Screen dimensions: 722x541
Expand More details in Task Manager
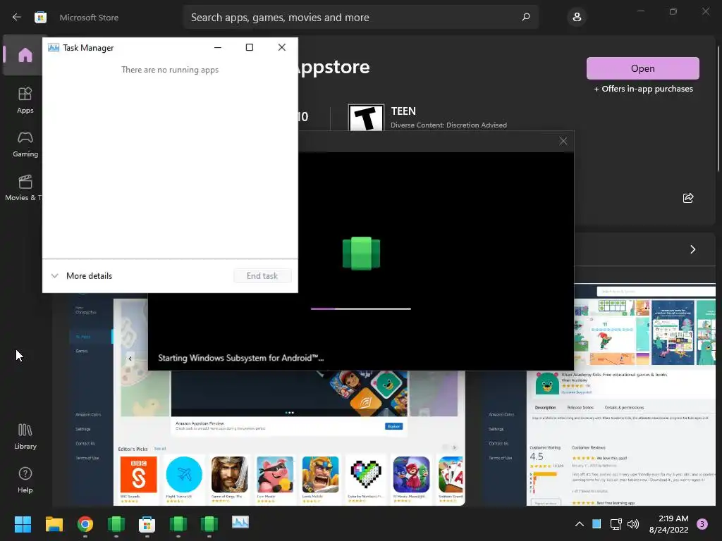(82, 276)
